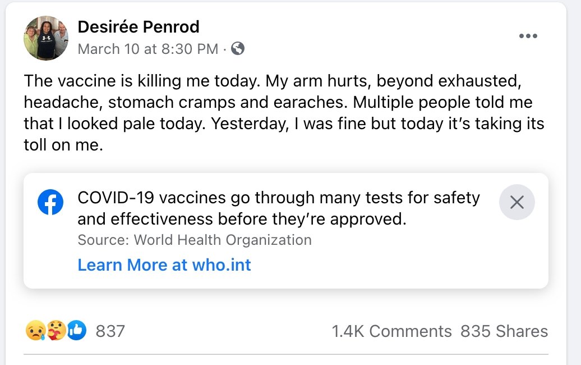Click the March 10 at 8:30 PM timestamp
The height and width of the screenshot is (365, 581).
pos(148,49)
